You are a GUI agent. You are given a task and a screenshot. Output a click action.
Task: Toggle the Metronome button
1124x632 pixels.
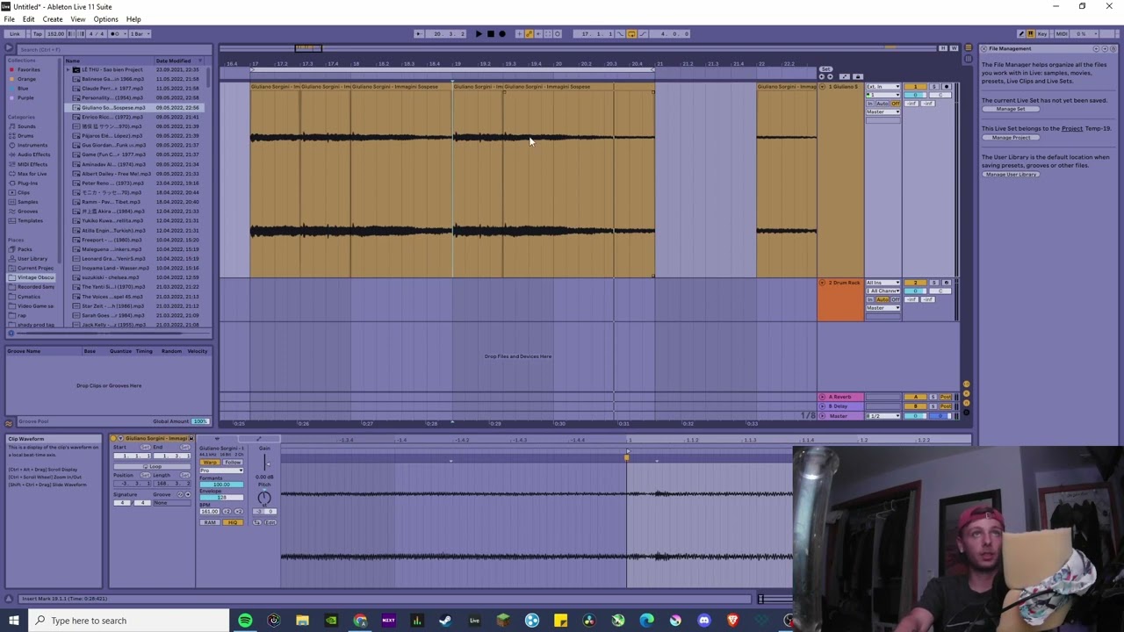click(117, 34)
